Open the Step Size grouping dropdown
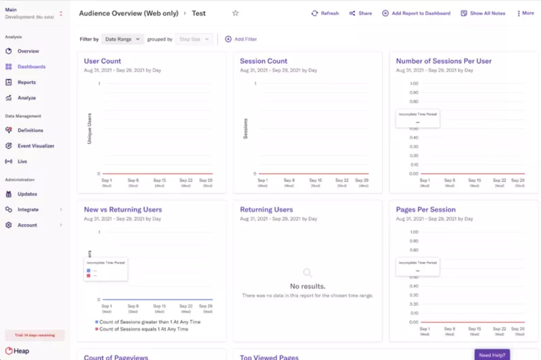Image resolution: width=541 pixels, height=360 pixels. pyautogui.click(x=194, y=39)
